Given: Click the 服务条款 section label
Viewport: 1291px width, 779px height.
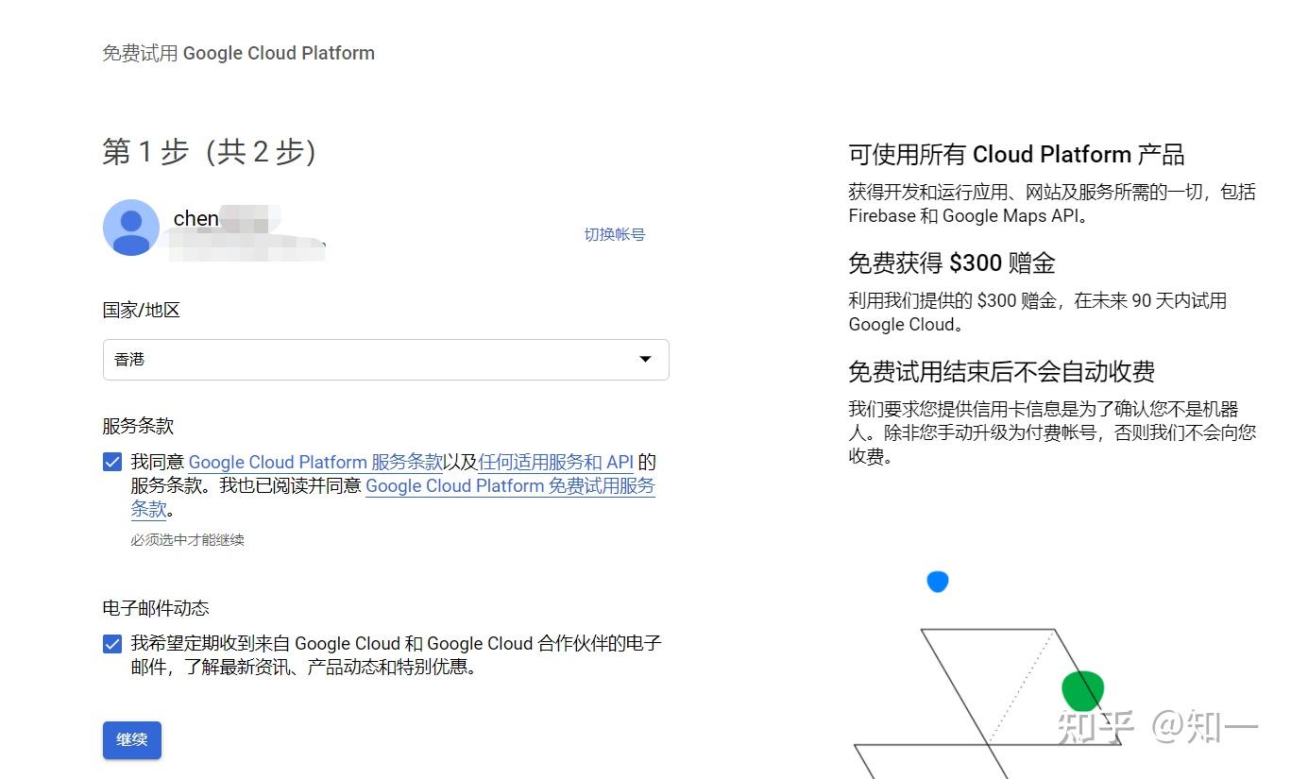Looking at the screenshot, I should click(x=138, y=426).
